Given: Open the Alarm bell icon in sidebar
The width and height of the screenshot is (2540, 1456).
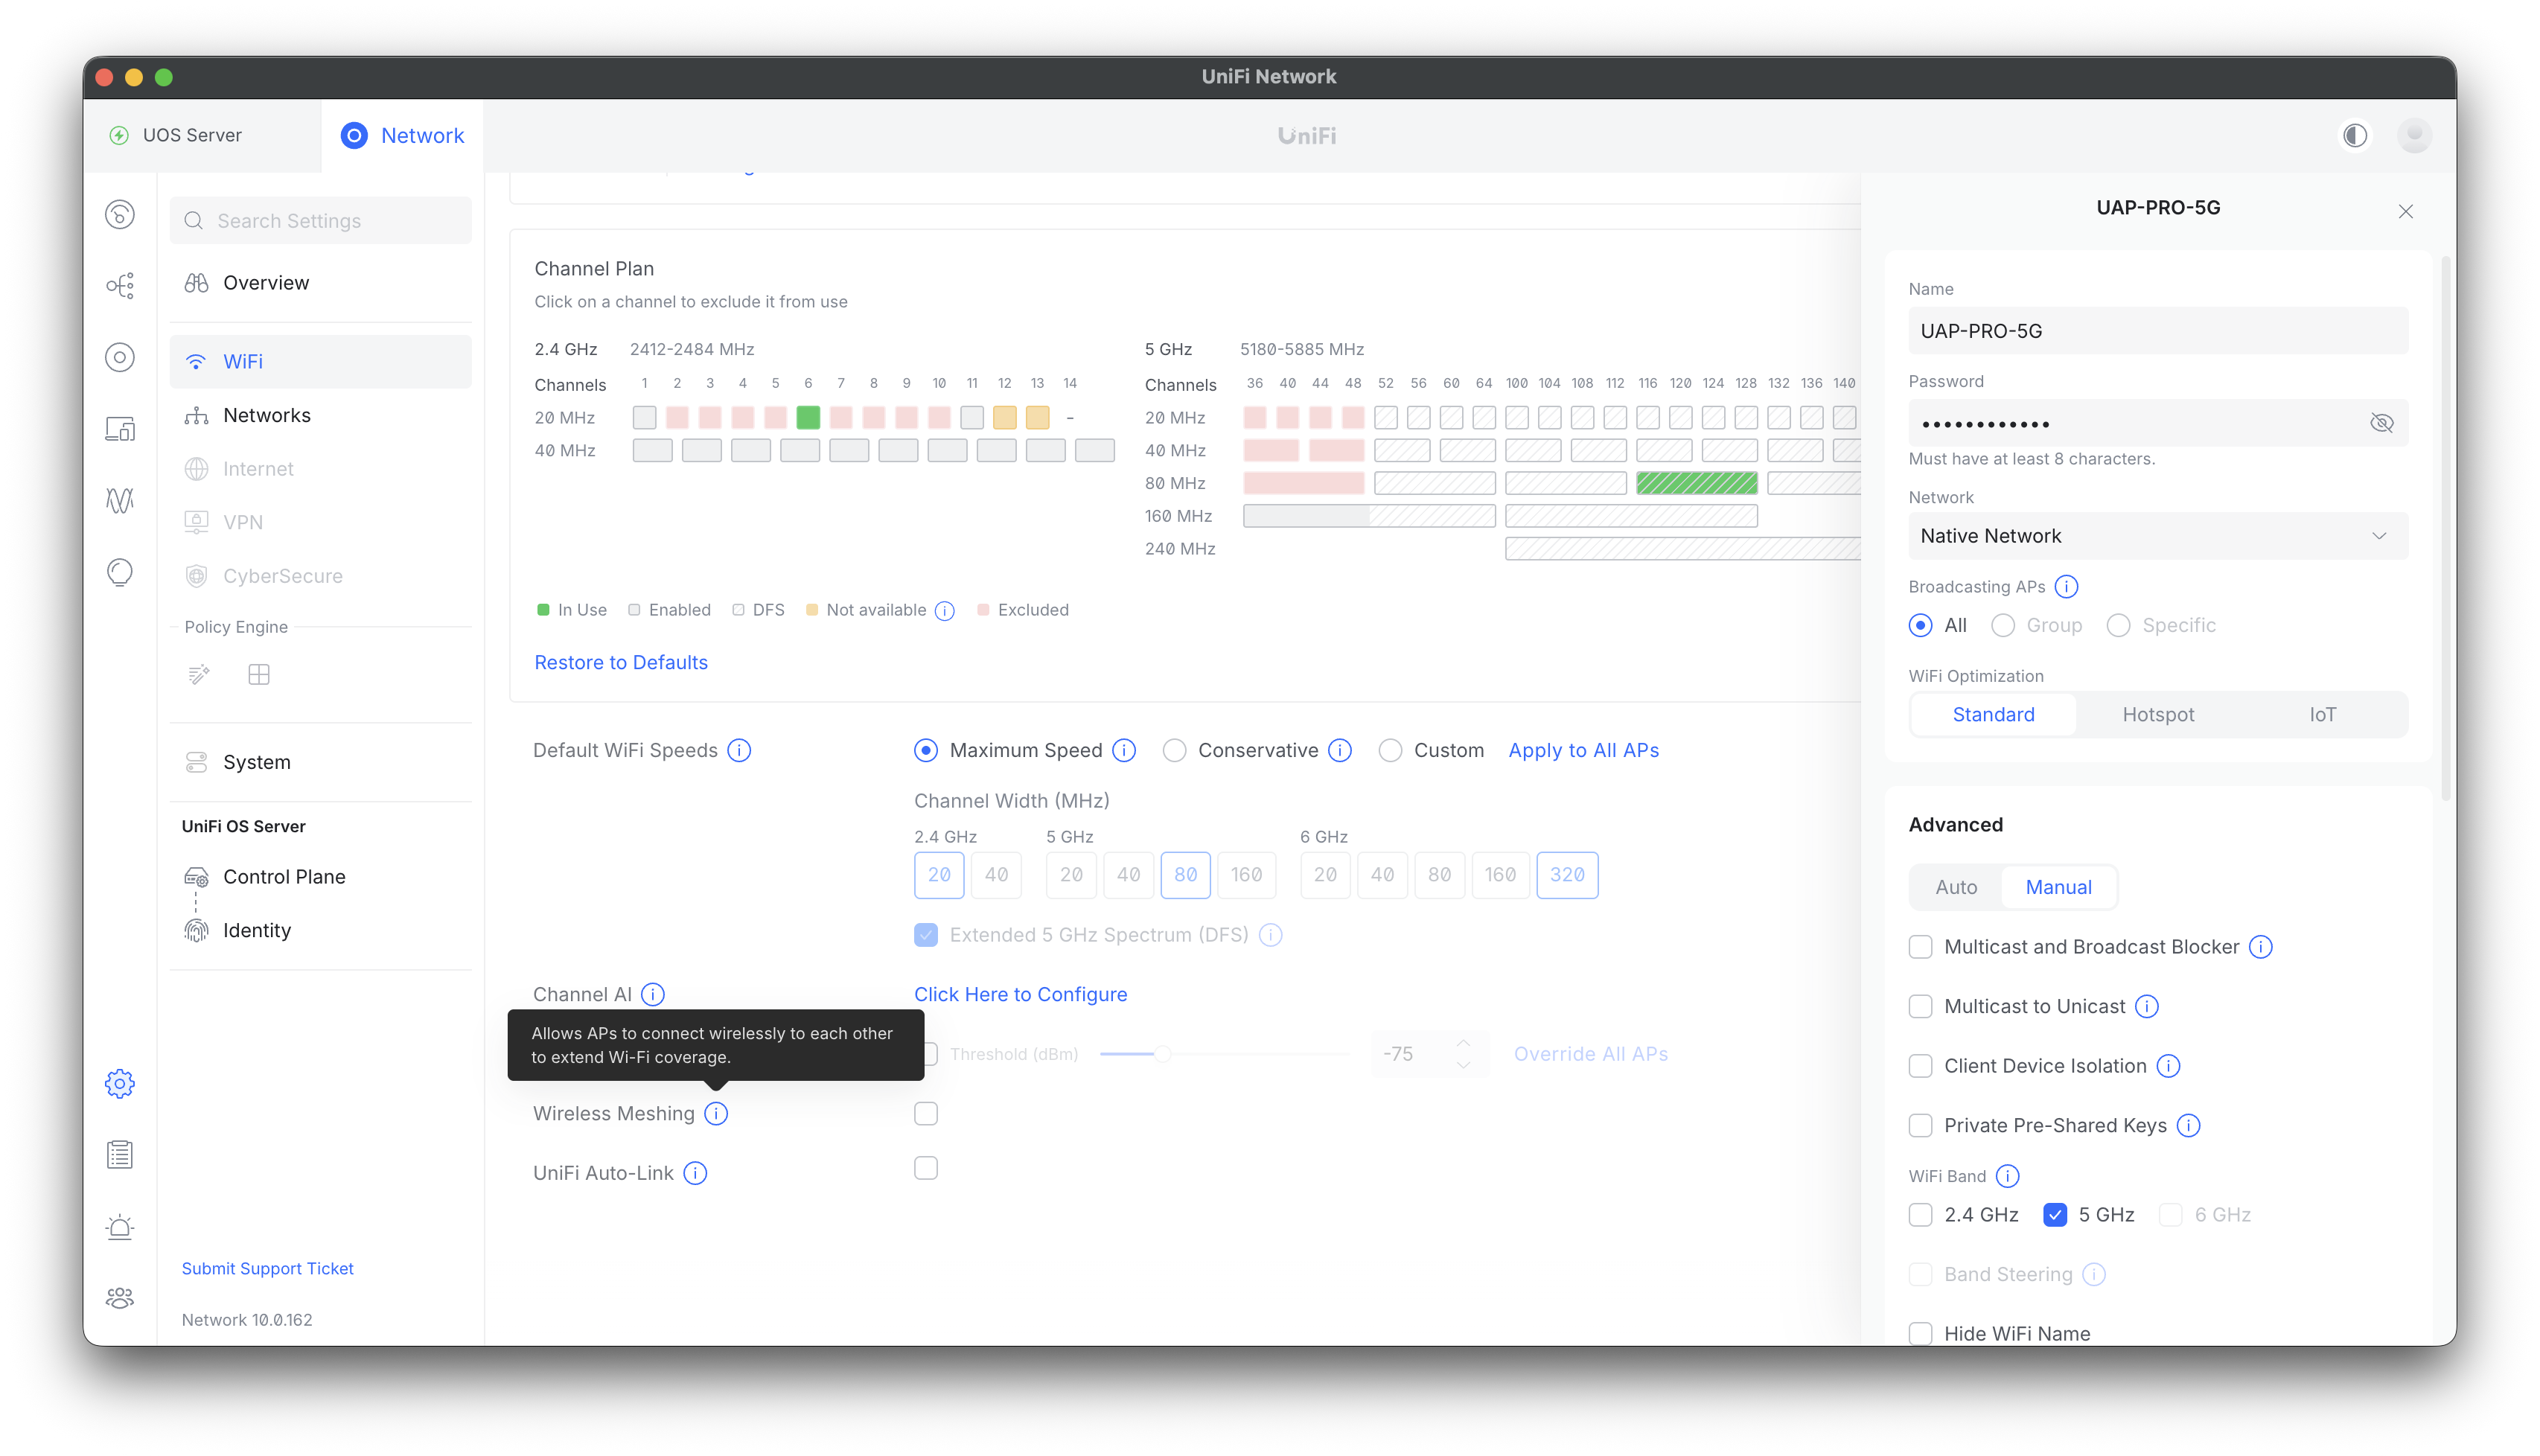Looking at the screenshot, I should (120, 1227).
